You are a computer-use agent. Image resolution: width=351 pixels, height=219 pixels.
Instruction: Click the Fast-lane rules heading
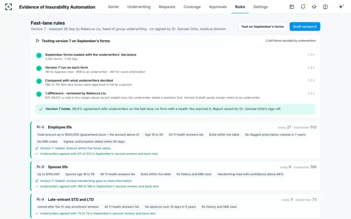pyautogui.click(x=48, y=23)
